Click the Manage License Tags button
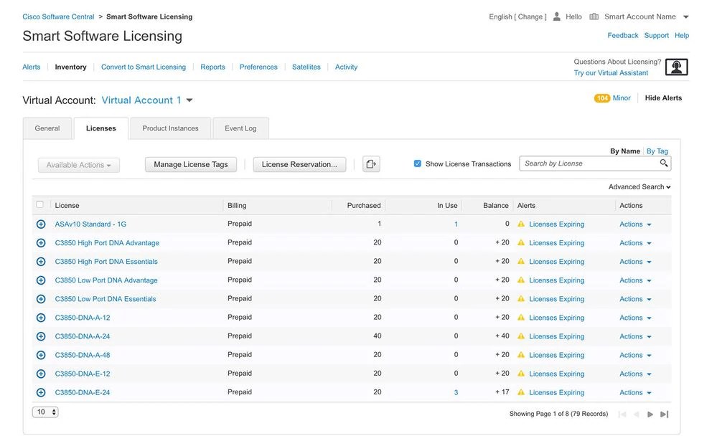The width and height of the screenshot is (717, 446). coord(190,163)
